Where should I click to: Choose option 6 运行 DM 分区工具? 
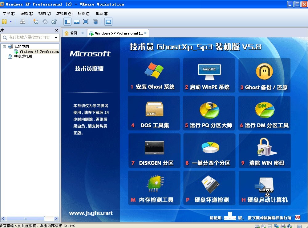264,113
